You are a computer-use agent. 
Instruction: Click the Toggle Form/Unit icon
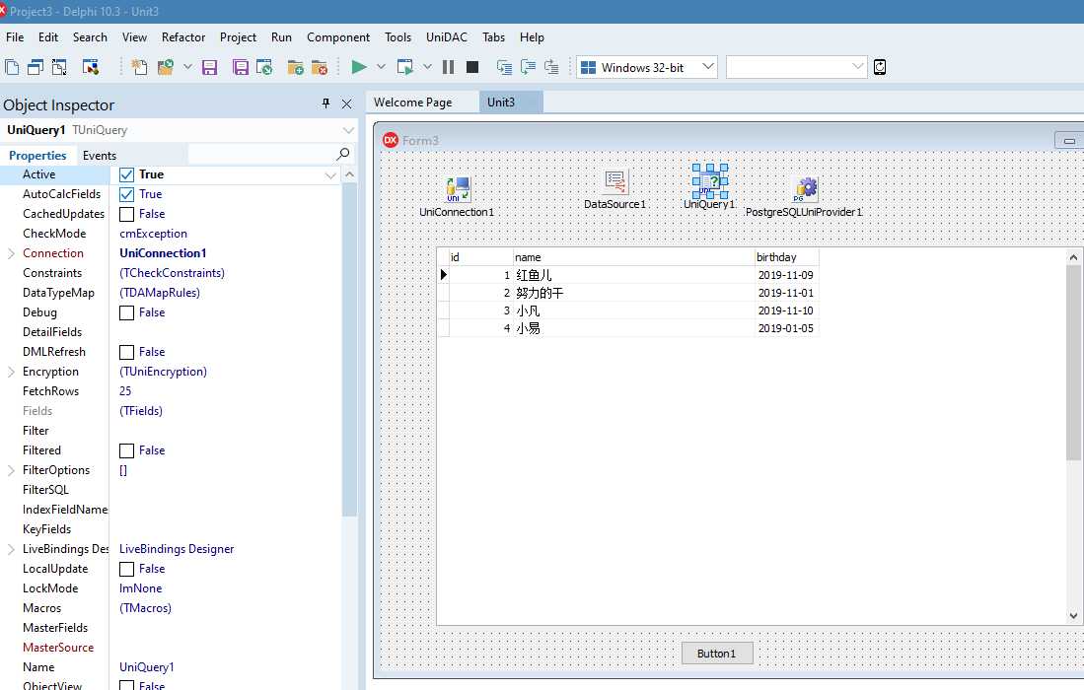59,67
